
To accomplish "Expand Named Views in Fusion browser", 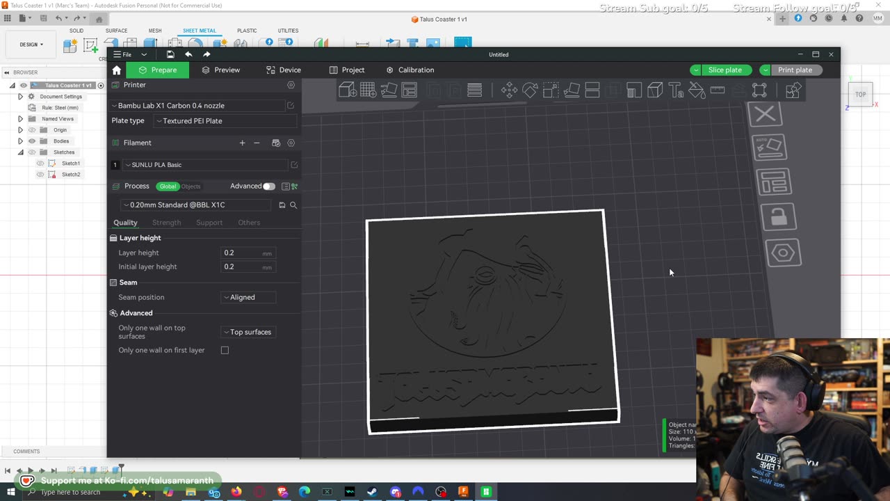I will coord(20,119).
